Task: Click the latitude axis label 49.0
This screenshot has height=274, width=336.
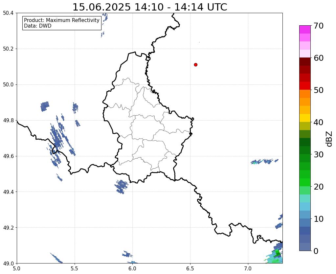Action: [8, 263]
